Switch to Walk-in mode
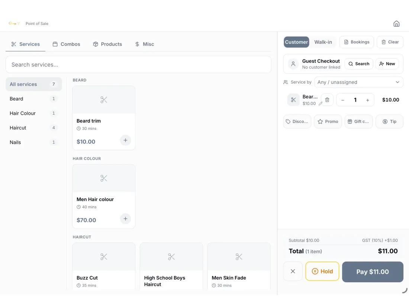 click(323, 42)
